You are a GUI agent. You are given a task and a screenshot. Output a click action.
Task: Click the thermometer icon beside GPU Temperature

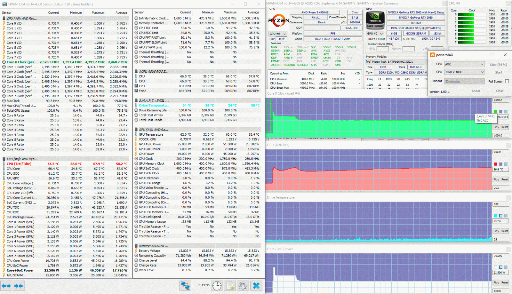tap(136, 134)
